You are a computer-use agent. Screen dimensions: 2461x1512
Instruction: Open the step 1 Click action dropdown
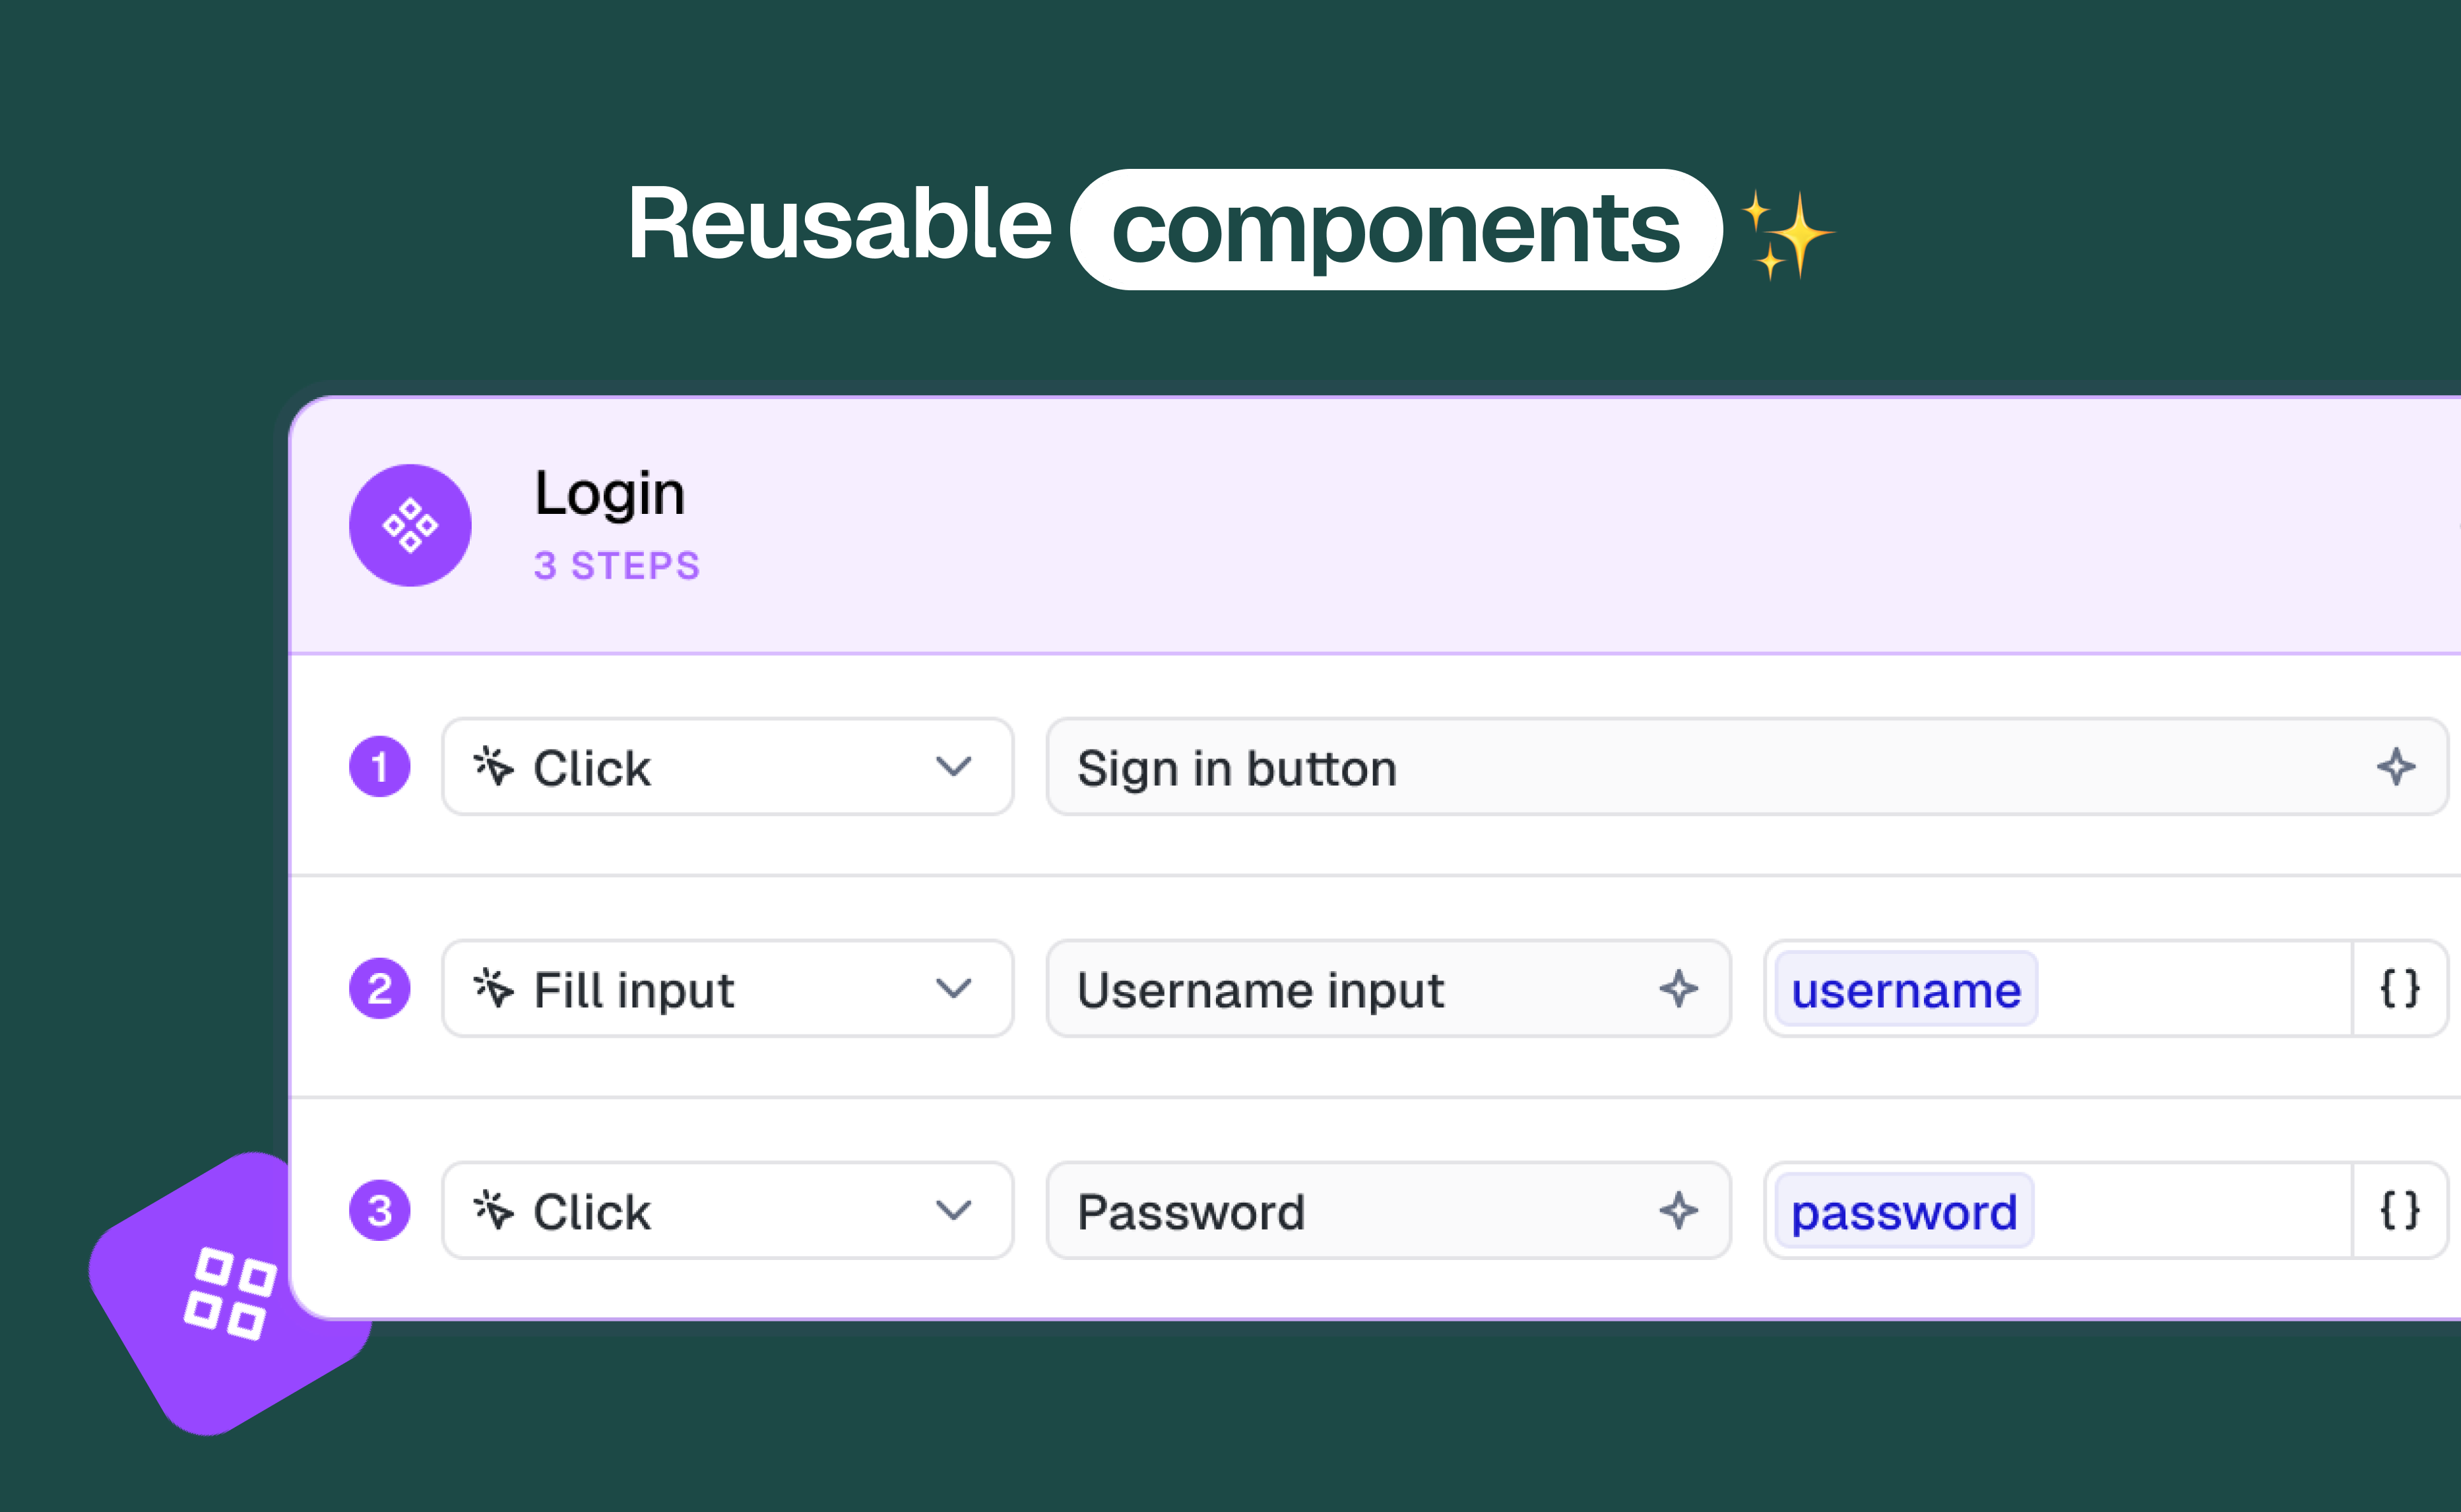tap(727, 767)
